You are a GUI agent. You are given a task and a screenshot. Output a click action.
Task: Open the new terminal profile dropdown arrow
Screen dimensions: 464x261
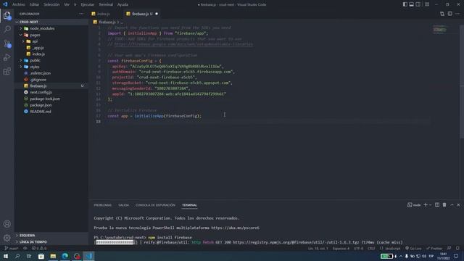[430, 204]
